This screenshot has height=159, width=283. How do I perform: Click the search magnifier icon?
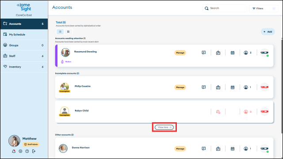point(207,8)
